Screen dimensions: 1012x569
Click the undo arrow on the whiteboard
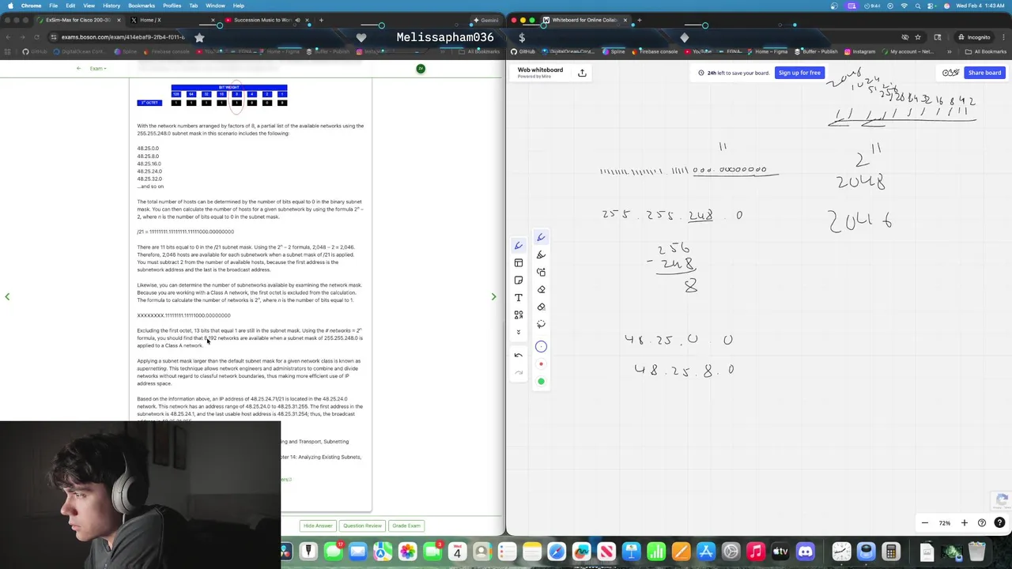pyautogui.click(x=519, y=356)
